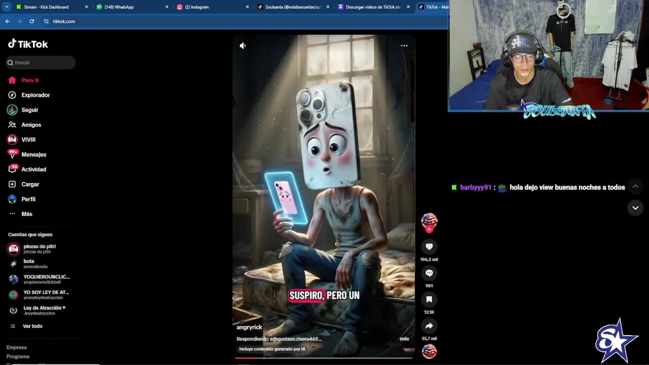
Task: Reload the browser page
Action: (31, 21)
